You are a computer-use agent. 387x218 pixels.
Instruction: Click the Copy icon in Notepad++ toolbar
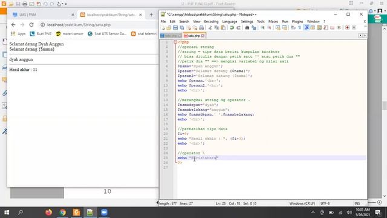216,28
